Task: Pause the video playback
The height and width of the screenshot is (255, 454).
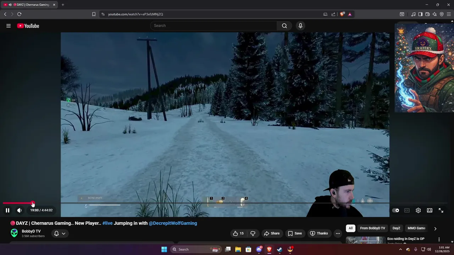Action: click(x=7, y=210)
